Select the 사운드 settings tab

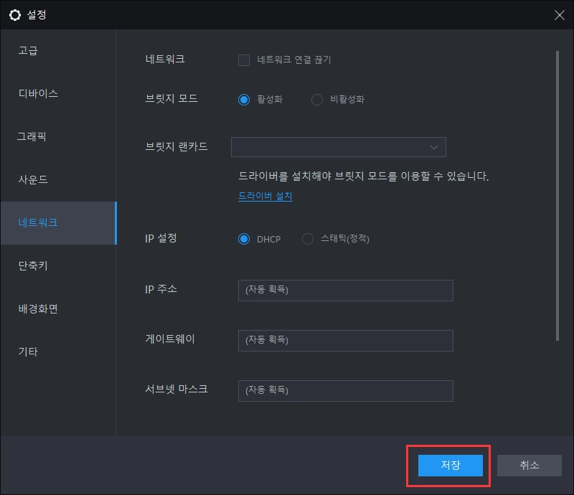pos(32,179)
